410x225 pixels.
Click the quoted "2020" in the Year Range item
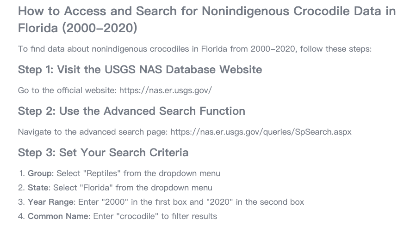pyautogui.click(x=219, y=202)
